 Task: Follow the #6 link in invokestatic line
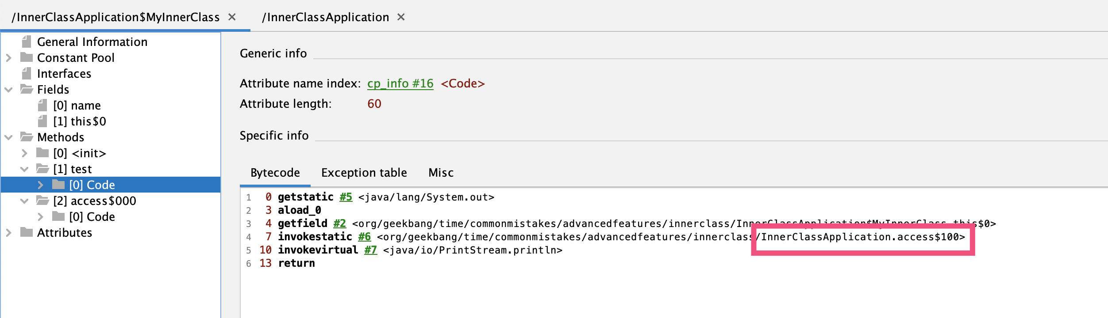click(x=364, y=237)
